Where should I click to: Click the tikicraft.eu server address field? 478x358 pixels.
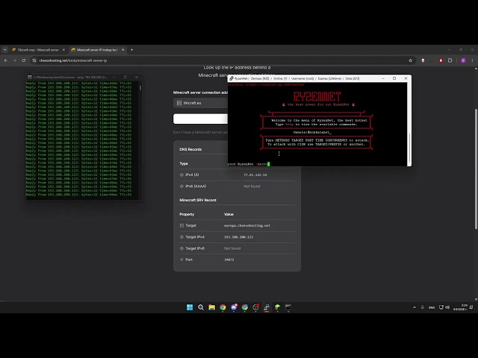201,103
